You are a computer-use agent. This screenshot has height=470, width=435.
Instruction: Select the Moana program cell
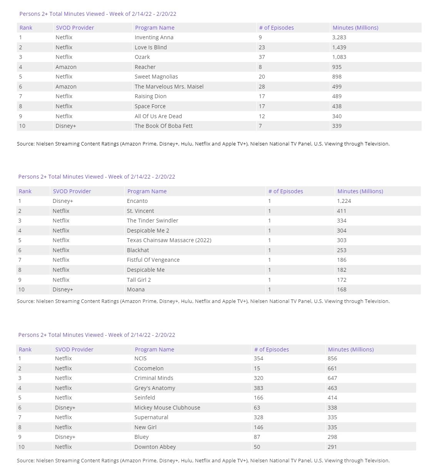pos(136,289)
